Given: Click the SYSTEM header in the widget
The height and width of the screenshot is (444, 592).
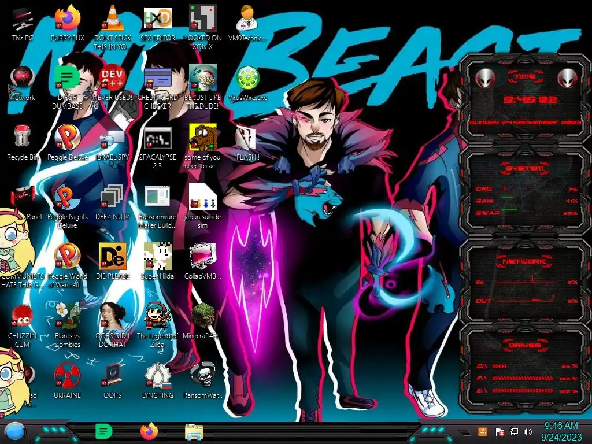Looking at the screenshot, I should [525, 168].
